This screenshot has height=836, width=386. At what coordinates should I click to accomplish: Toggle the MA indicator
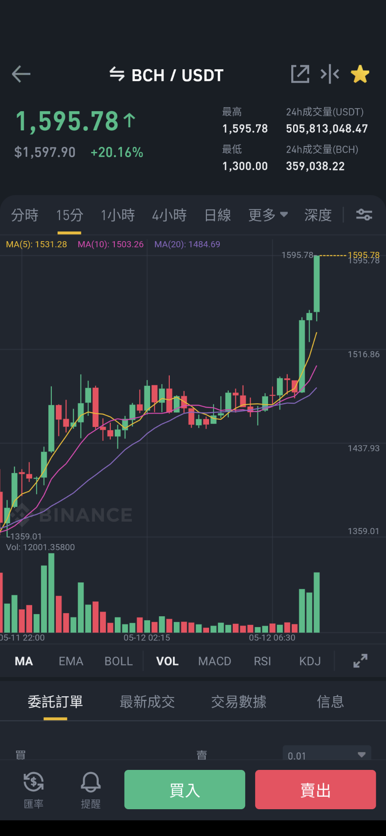[x=24, y=661]
